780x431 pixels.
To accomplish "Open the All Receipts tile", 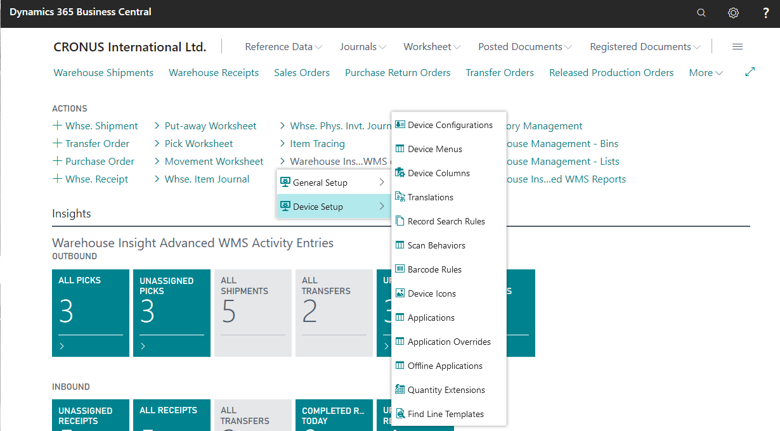I will [172, 415].
